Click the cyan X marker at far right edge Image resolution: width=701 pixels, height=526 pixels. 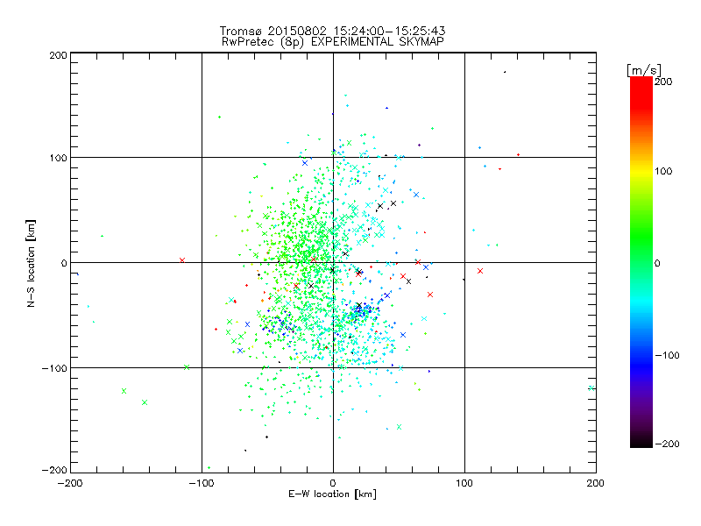(591, 388)
